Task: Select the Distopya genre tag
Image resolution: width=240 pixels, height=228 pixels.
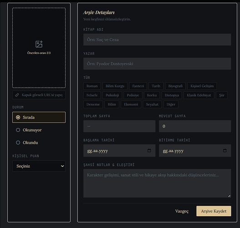Action: [x=172, y=95]
